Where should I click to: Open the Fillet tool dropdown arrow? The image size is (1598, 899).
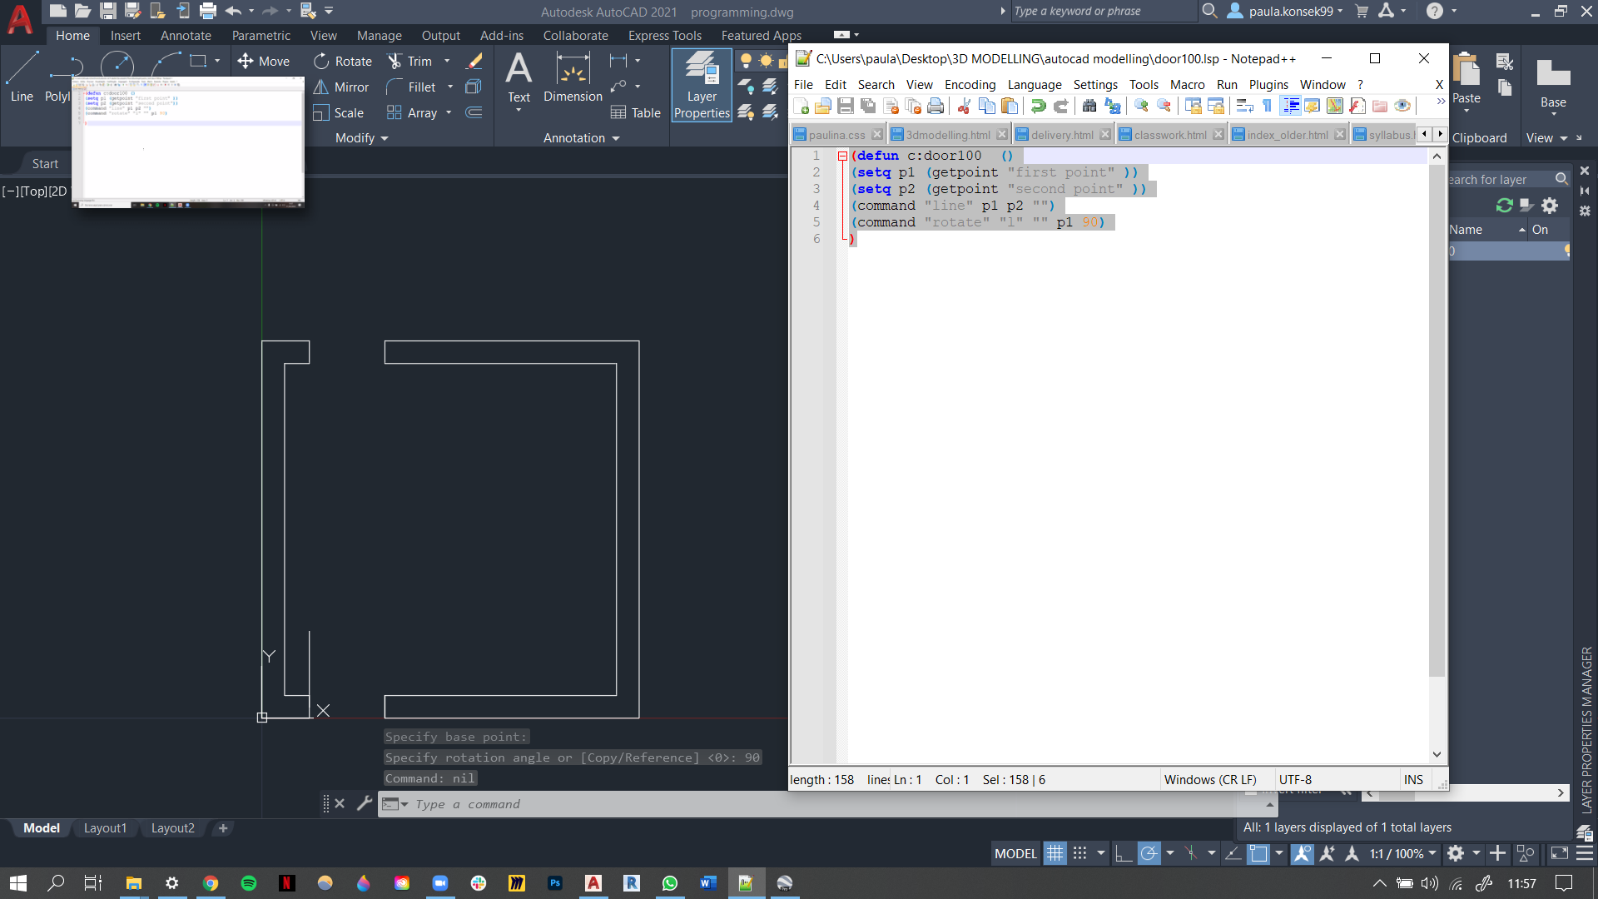[450, 87]
